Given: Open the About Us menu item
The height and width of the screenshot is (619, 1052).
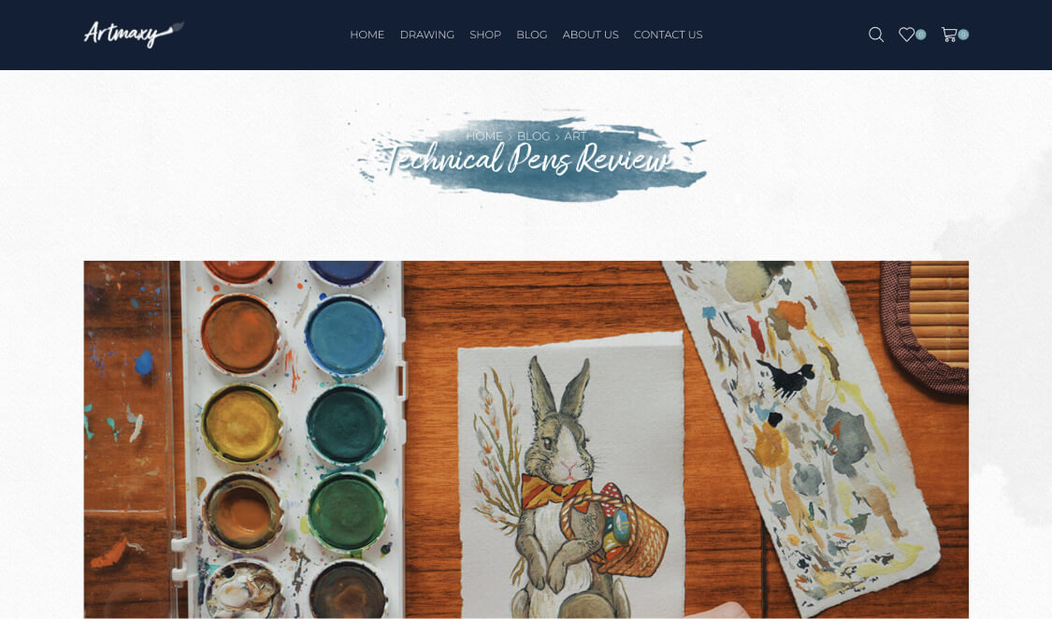Looking at the screenshot, I should point(590,35).
